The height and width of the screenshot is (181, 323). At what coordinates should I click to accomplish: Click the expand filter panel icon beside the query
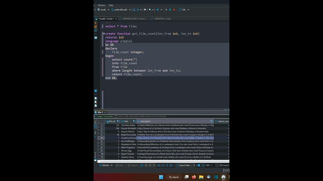(x=116, y=116)
